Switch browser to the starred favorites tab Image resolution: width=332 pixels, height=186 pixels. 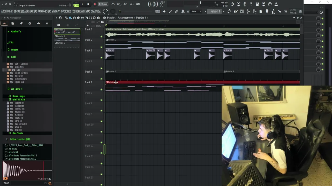[x=47, y=23]
